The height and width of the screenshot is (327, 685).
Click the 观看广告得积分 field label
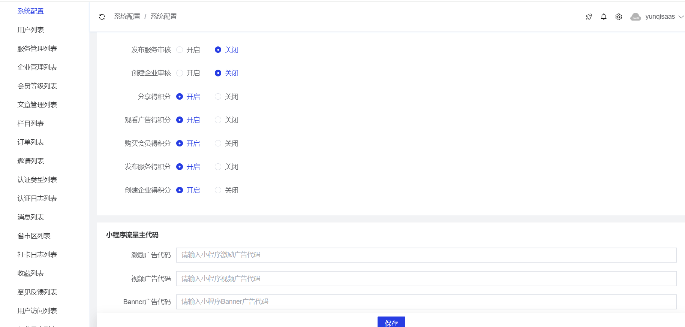(148, 120)
